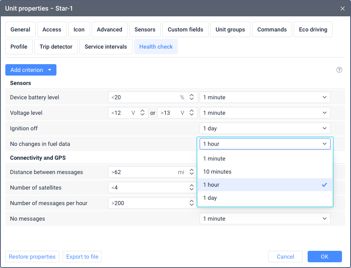Click Restore properties button
Image resolution: width=351 pixels, height=268 pixels.
click(x=32, y=257)
